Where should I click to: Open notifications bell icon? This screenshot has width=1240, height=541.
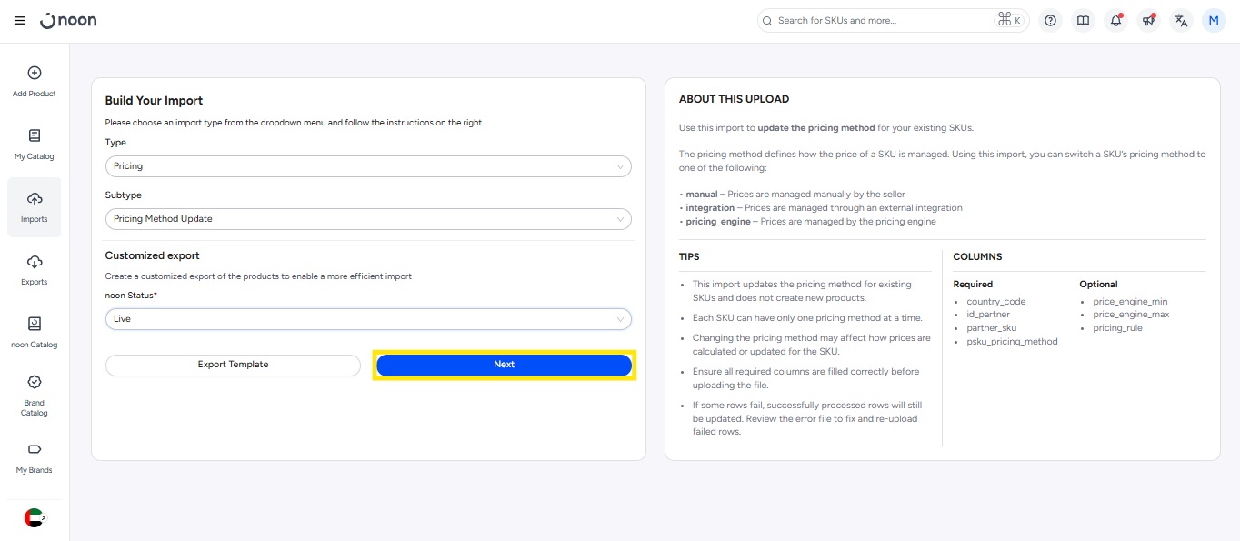click(x=1115, y=21)
